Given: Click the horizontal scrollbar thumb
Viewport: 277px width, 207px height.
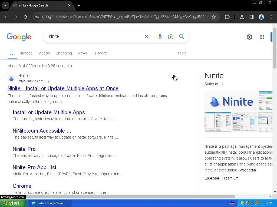Looking at the screenshot, I should pos(131,196).
